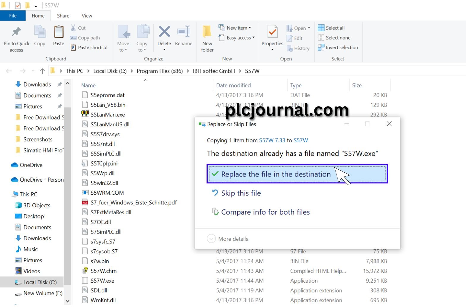The width and height of the screenshot is (466, 307).
Task: Click IBH softec GmbH breadcrumb
Action: coord(214,71)
